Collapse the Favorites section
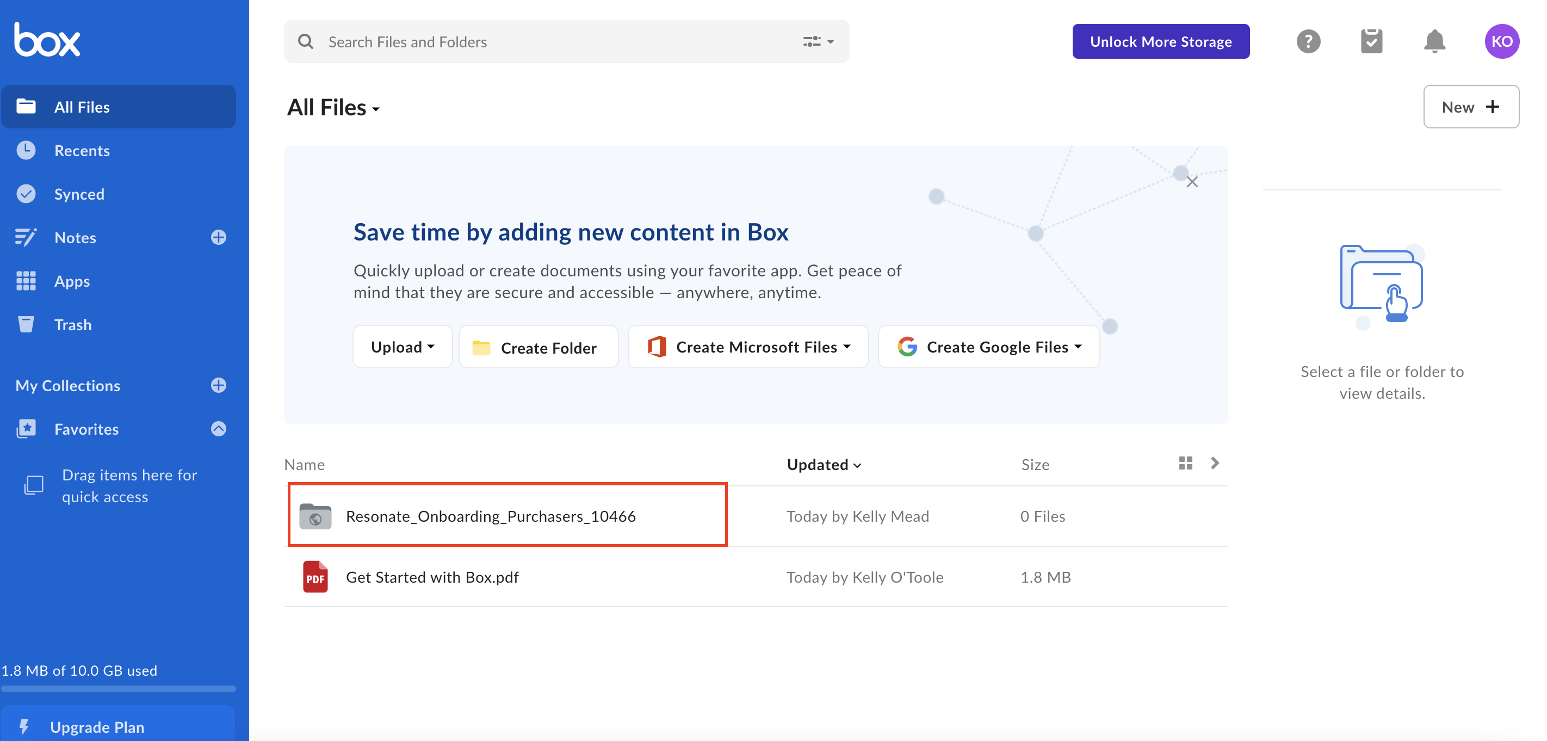 [219, 429]
